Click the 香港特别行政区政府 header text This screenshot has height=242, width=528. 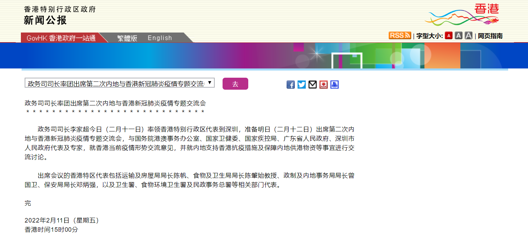click(x=60, y=9)
